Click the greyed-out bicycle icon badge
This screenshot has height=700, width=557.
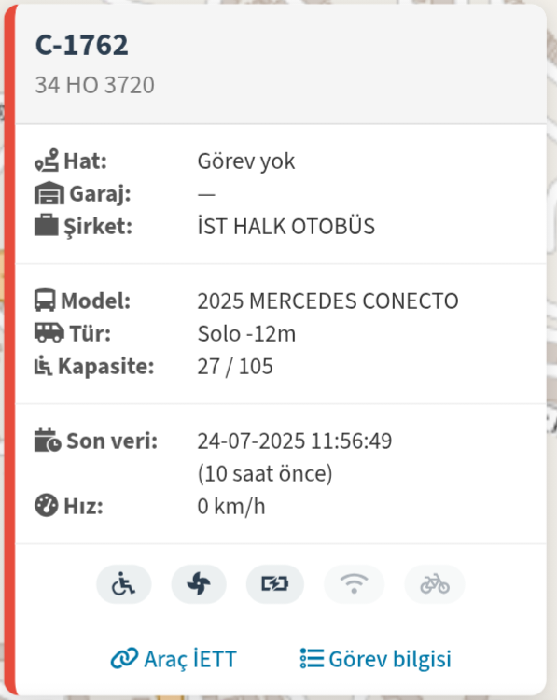pos(435,584)
